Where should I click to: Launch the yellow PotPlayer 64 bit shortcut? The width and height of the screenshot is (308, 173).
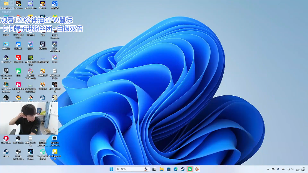(x=55, y=151)
